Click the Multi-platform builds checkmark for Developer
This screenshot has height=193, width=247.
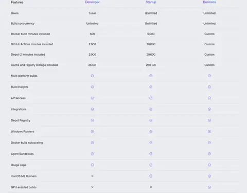coord(92,76)
